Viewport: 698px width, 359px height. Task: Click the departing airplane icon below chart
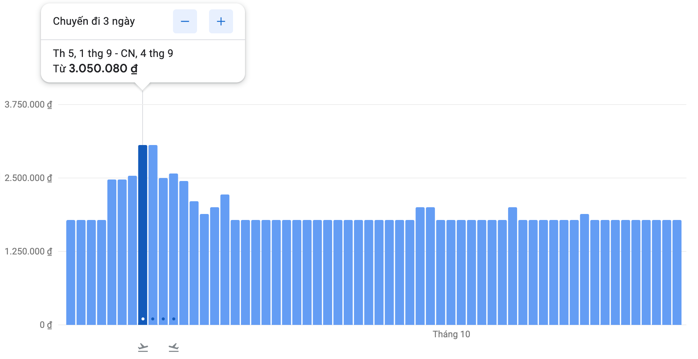(x=143, y=347)
